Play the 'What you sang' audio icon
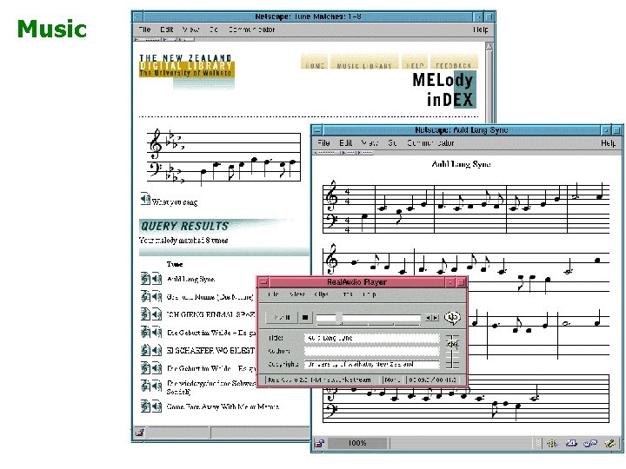Image resolution: width=626 pixels, height=469 pixels. pyautogui.click(x=145, y=198)
